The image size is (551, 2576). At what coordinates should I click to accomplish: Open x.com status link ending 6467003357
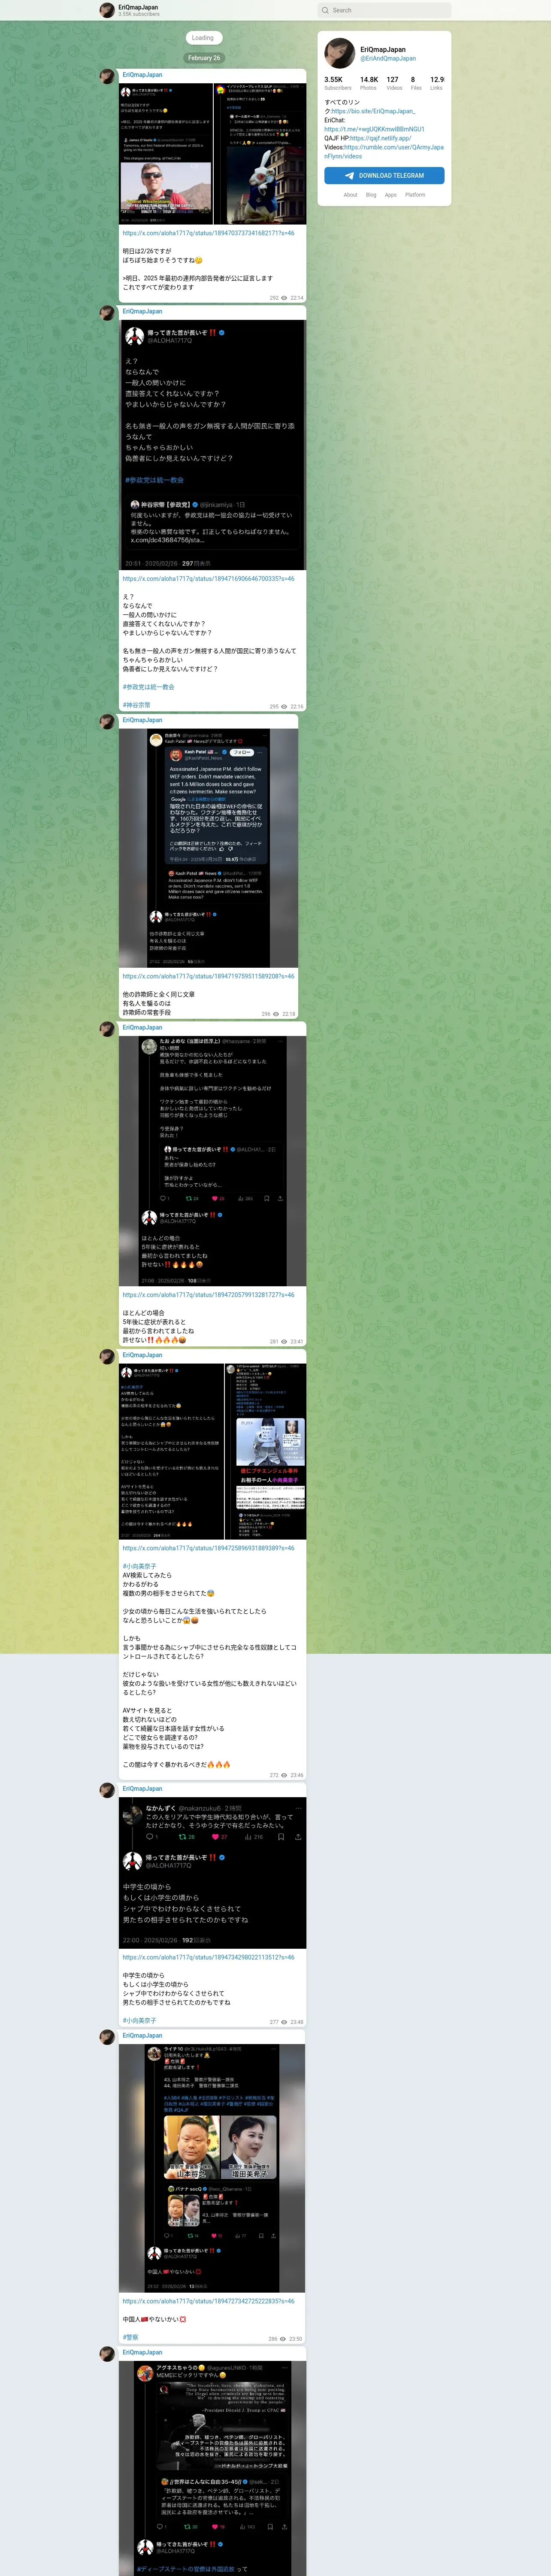coord(208,579)
